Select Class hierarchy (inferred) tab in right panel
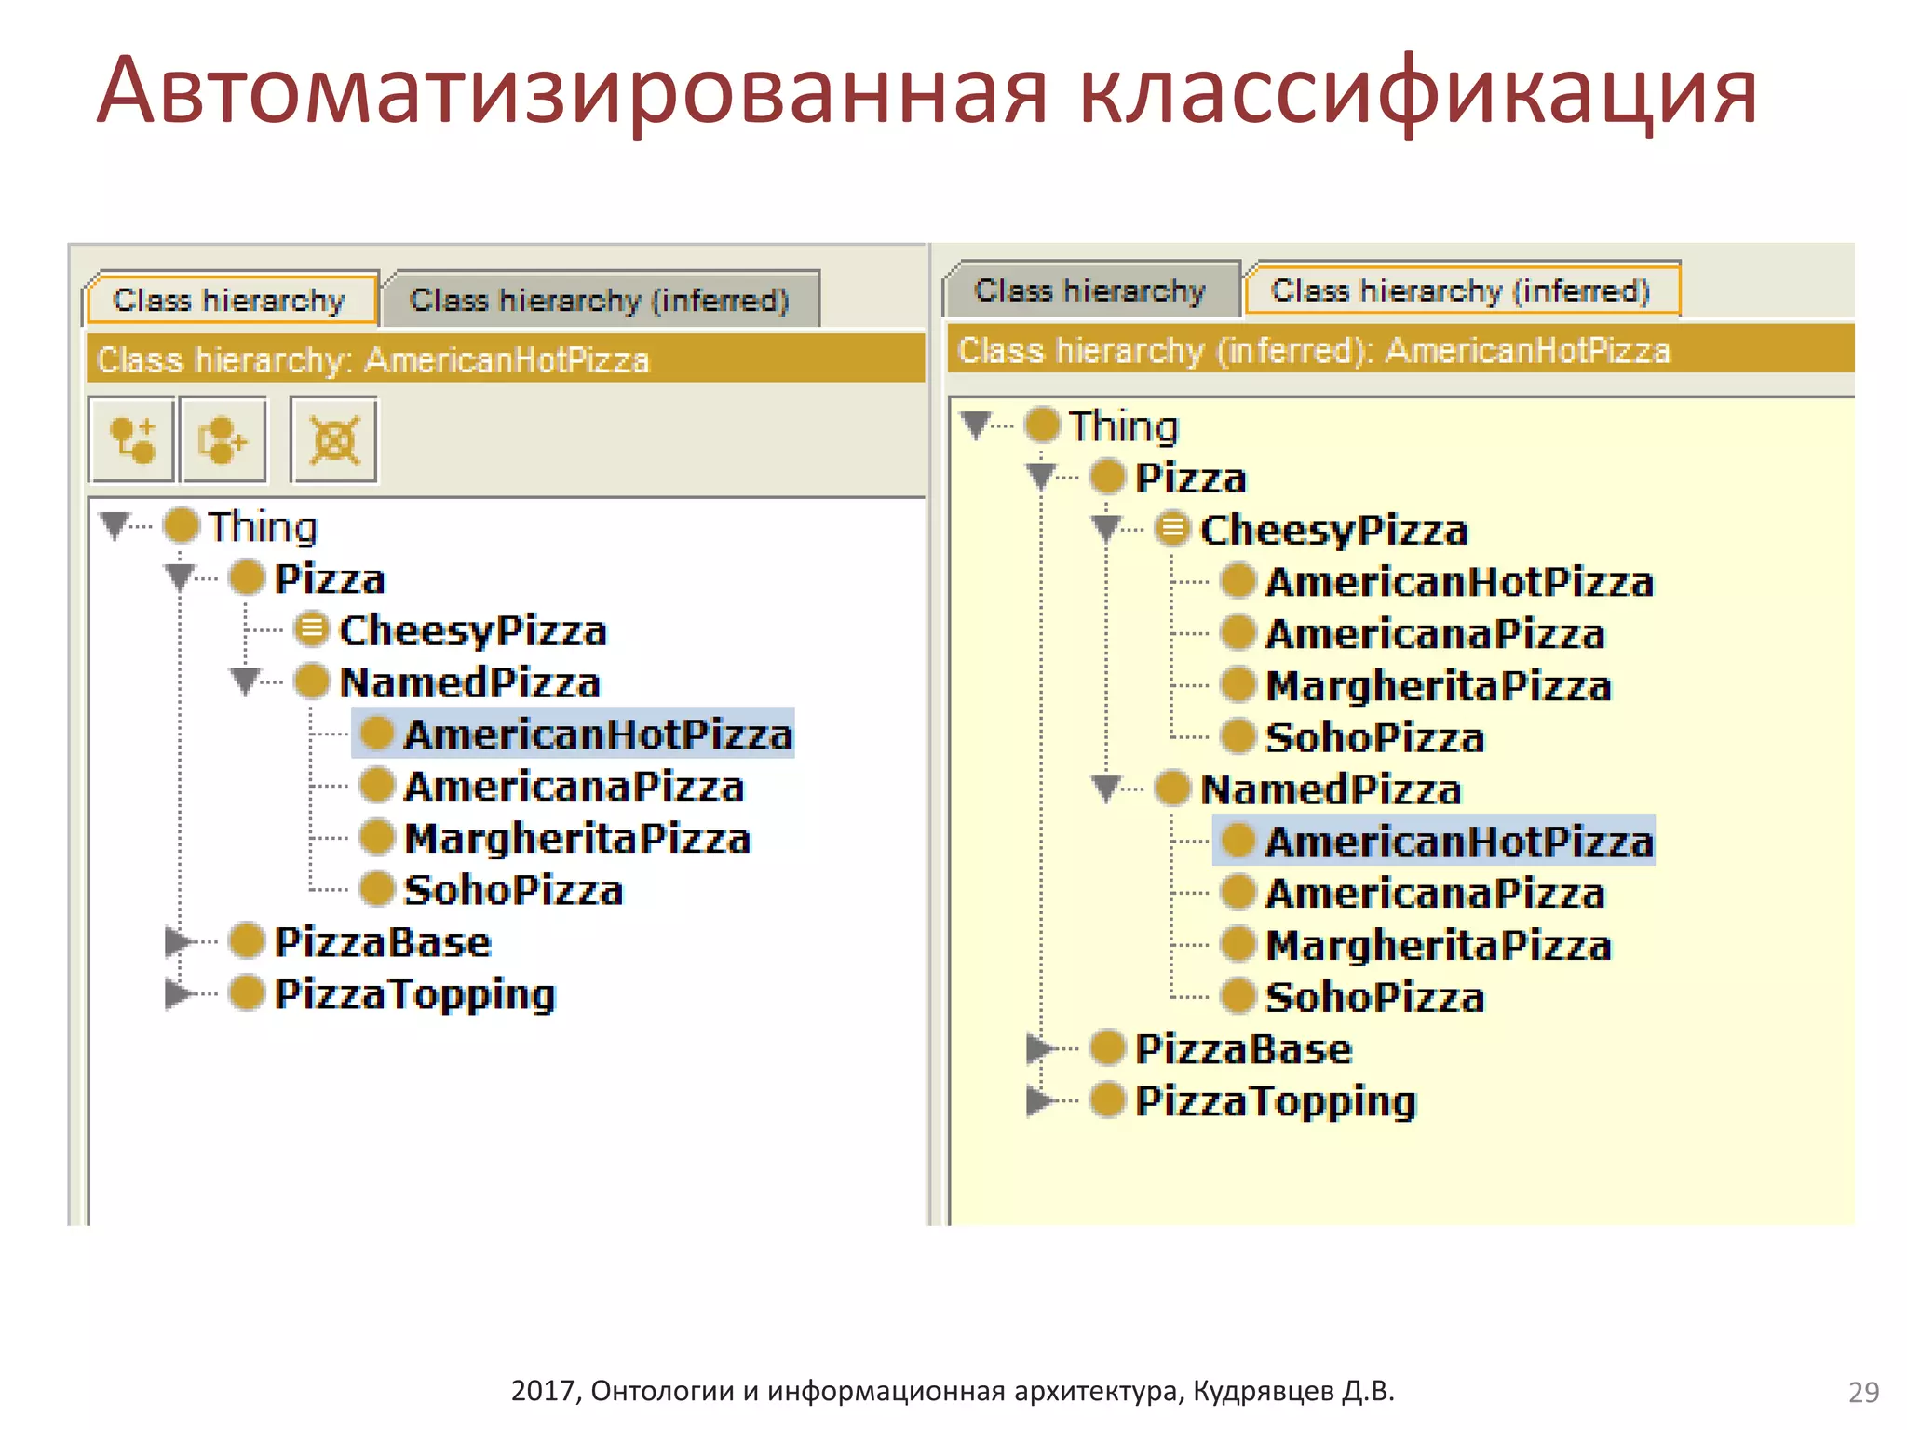 click(x=1461, y=290)
